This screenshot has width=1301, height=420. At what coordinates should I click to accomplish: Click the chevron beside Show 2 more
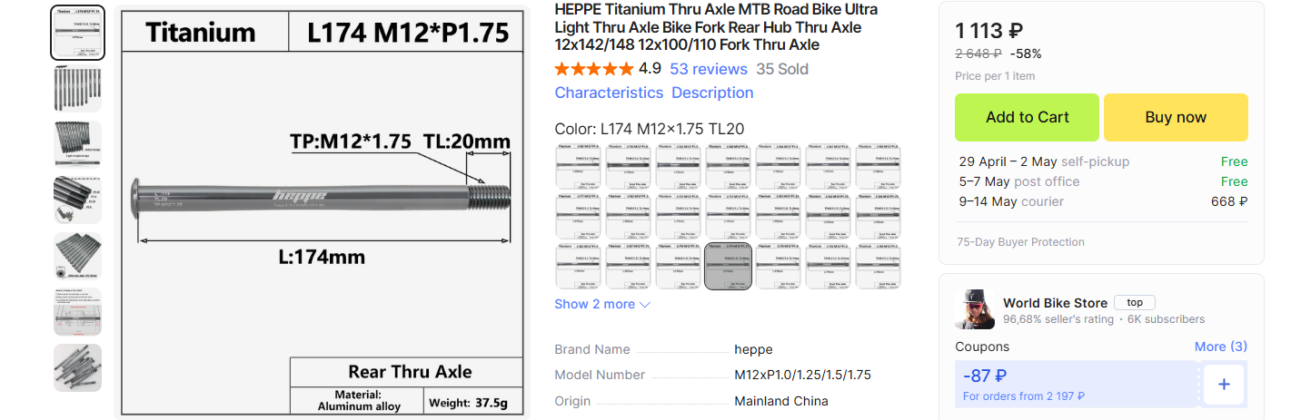click(645, 305)
